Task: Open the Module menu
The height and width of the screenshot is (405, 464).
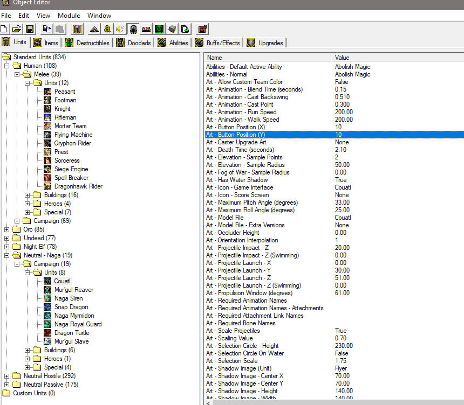Action: click(x=69, y=16)
